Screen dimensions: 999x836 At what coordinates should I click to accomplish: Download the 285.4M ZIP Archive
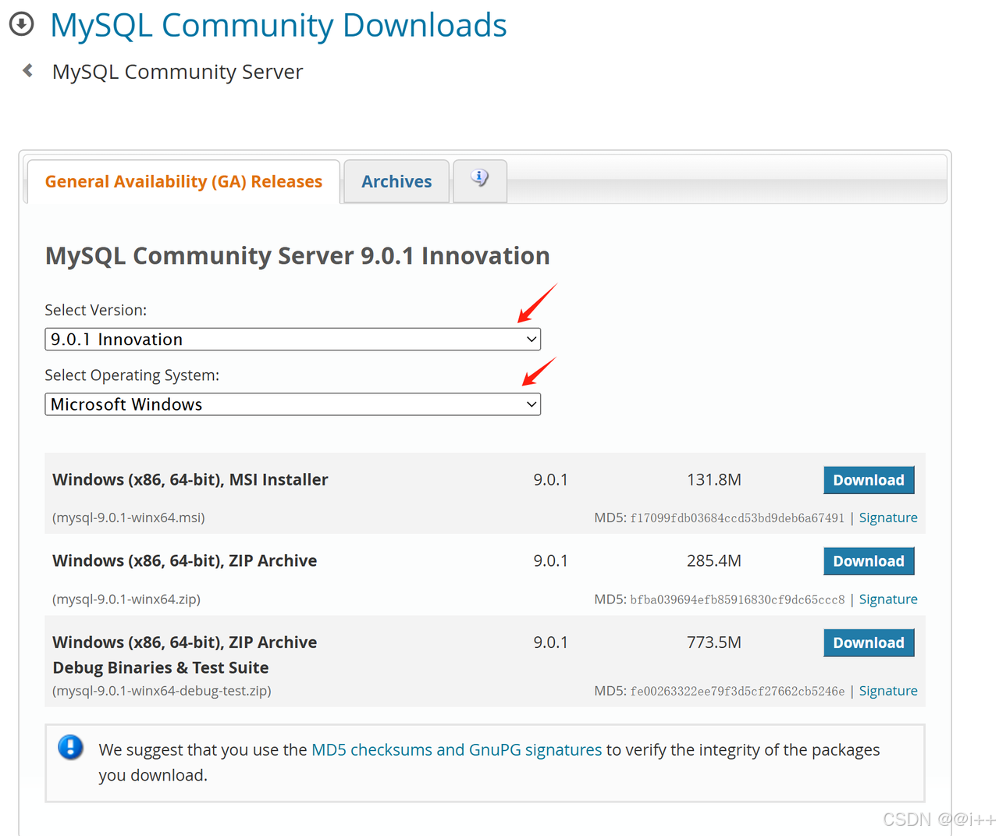point(869,561)
